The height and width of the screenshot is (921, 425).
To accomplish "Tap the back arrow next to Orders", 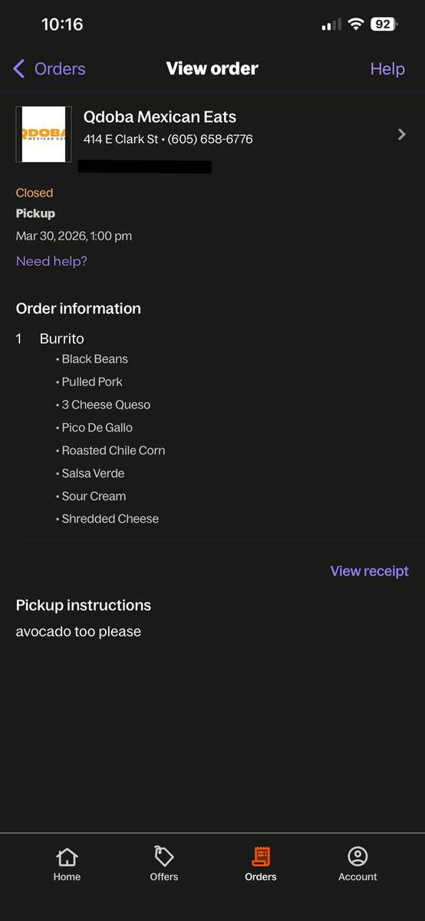I will click(19, 69).
